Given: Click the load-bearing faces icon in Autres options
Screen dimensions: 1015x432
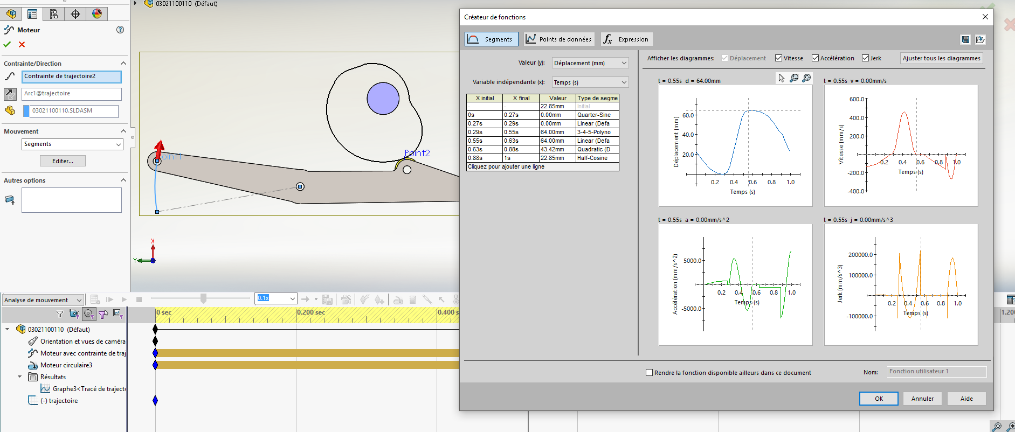Looking at the screenshot, I should pyautogui.click(x=10, y=200).
